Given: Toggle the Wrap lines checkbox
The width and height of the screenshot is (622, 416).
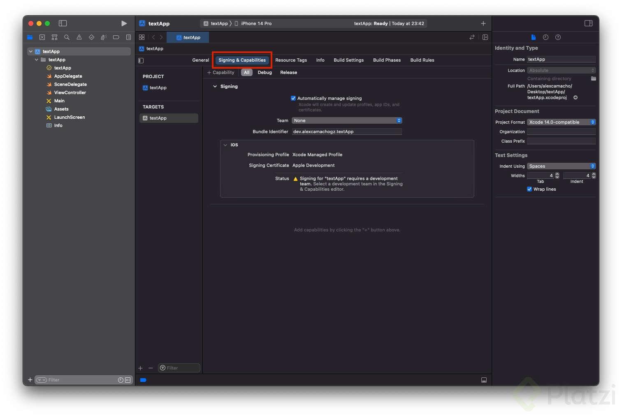Looking at the screenshot, I should pyautogui.click(x=529, y=189).
